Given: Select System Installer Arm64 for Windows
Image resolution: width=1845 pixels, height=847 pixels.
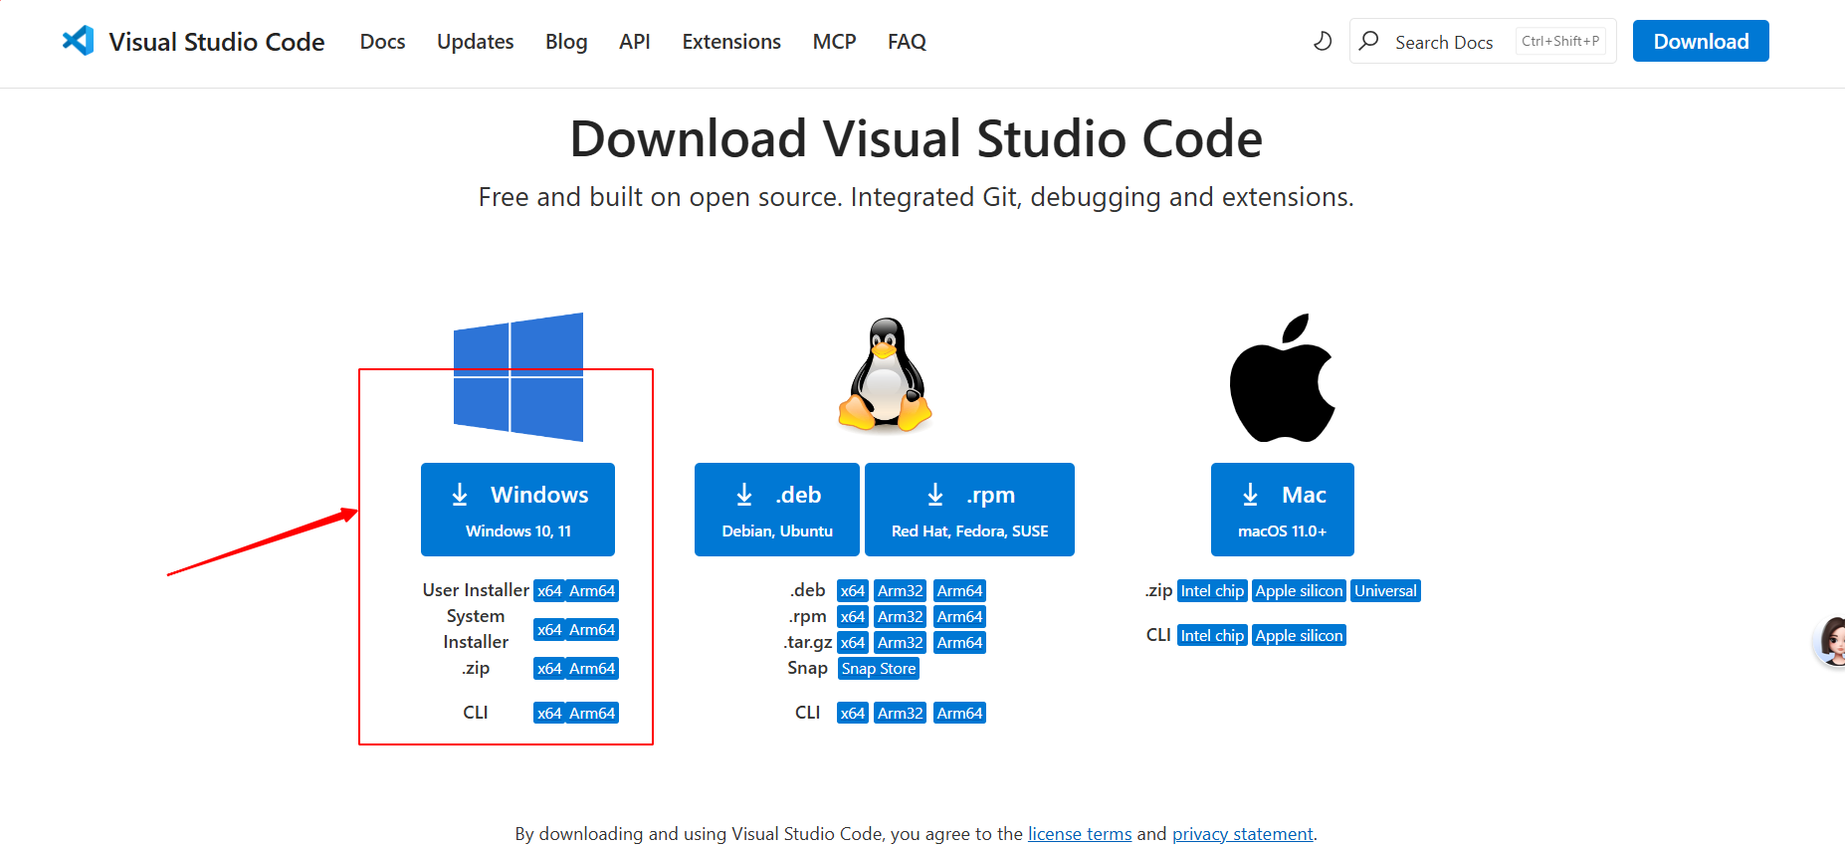Looking at the screenshot, I should tap(592, 630).
